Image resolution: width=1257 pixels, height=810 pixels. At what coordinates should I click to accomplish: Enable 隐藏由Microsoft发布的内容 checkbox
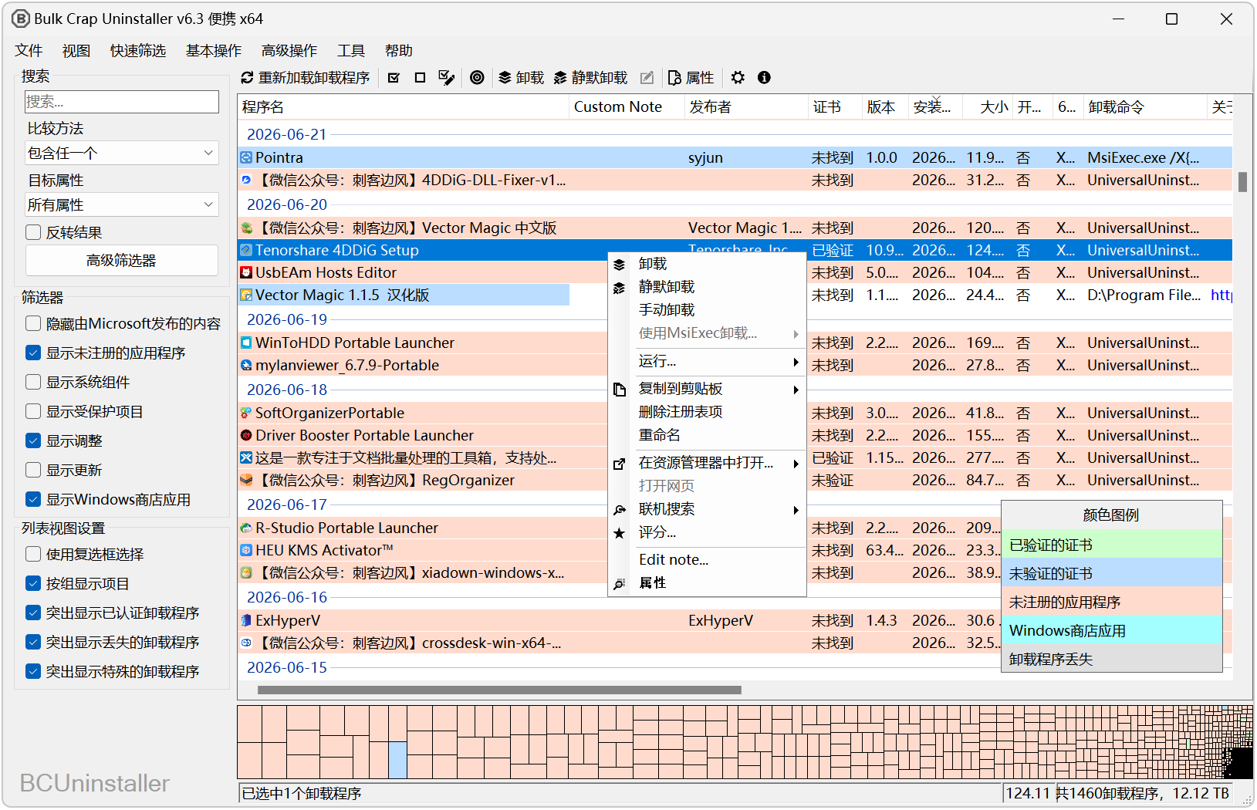coord(33,323)
